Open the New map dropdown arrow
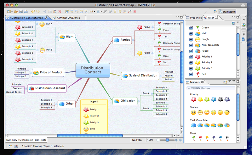Screen dimensions: 252x155 coord(12,12)
